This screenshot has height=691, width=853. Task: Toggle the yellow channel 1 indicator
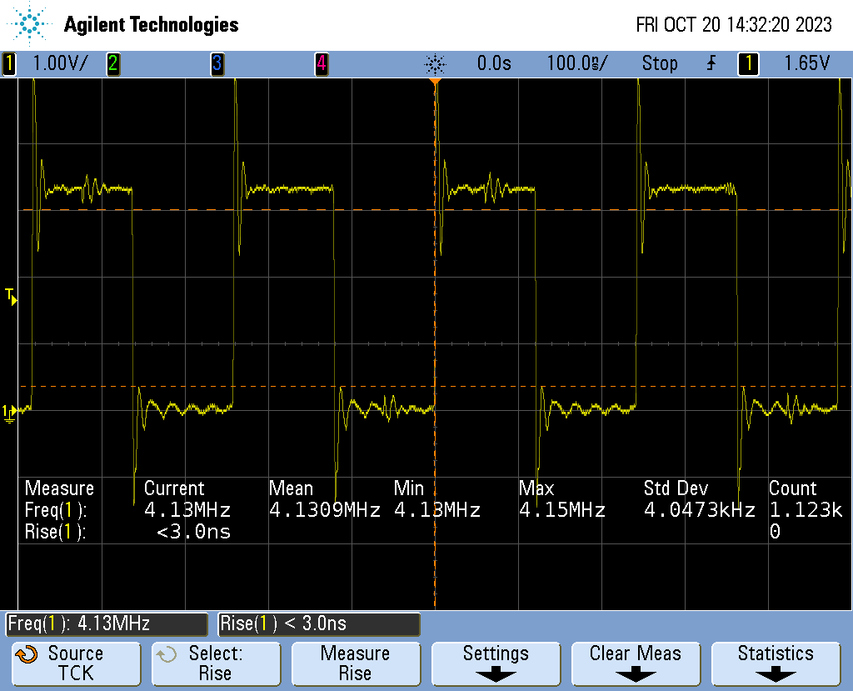point(9,63)
